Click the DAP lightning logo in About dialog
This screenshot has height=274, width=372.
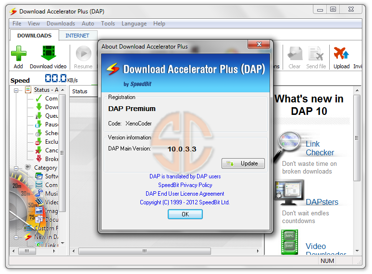coord(112,69)
